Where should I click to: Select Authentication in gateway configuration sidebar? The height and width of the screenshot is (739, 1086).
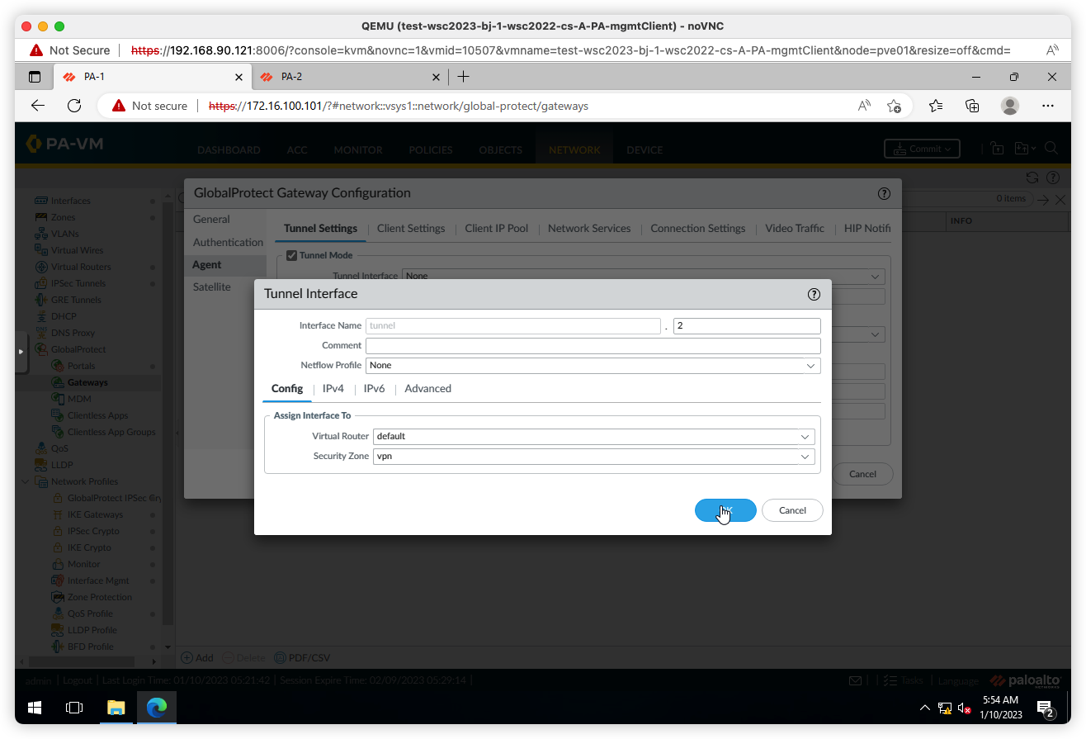(228, 242)
